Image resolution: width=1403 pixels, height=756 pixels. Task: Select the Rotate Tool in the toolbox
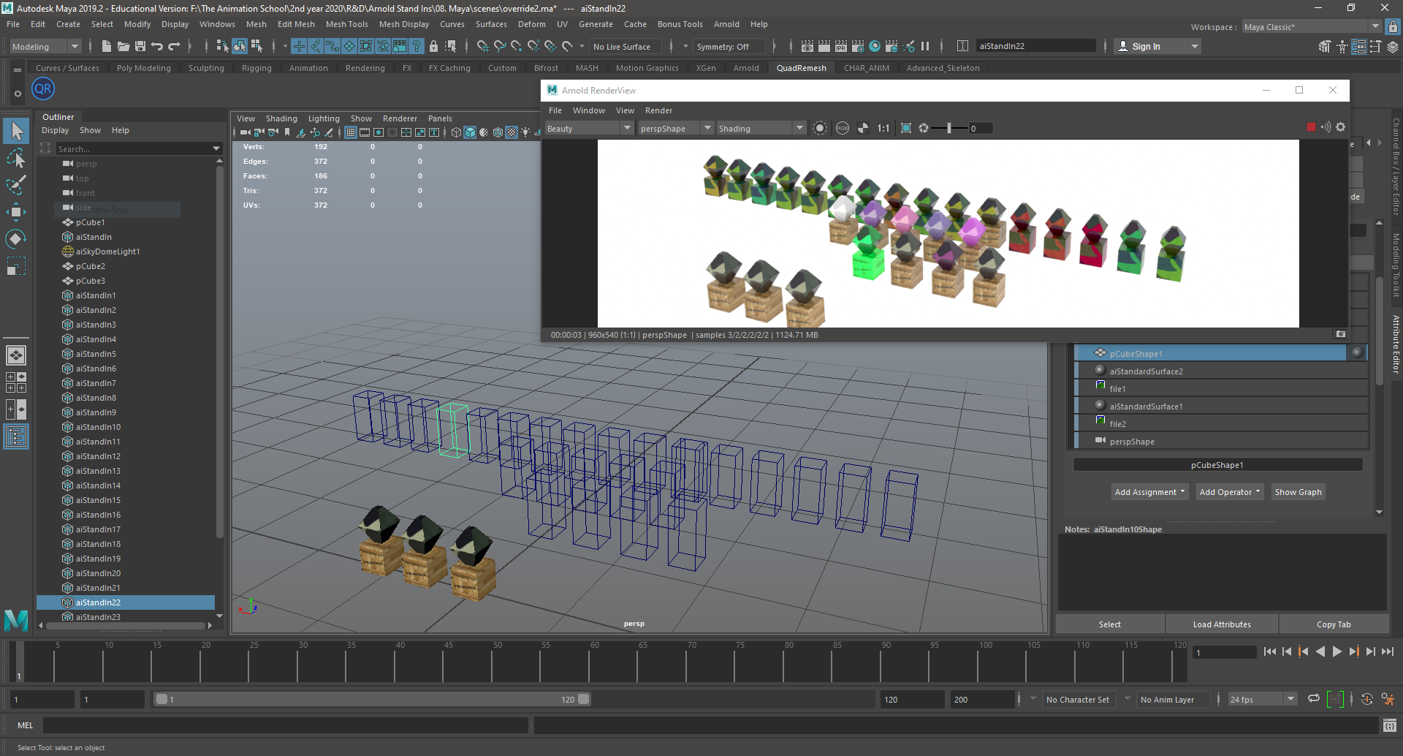15,238
